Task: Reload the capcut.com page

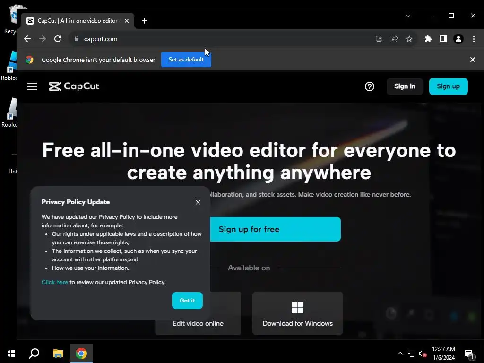Action: pyautogui.click(x=58, y=39)
